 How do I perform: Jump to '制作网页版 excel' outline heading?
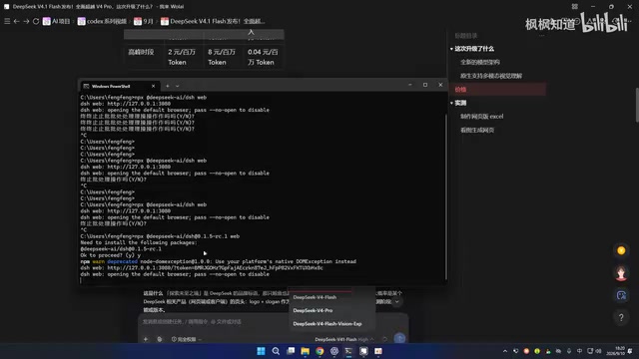[x=481, y=117]
